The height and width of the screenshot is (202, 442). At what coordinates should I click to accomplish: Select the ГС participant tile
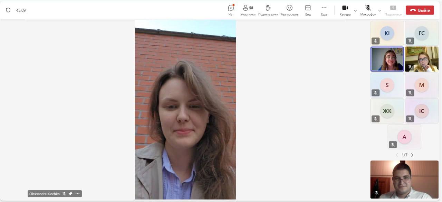point(422,33)
